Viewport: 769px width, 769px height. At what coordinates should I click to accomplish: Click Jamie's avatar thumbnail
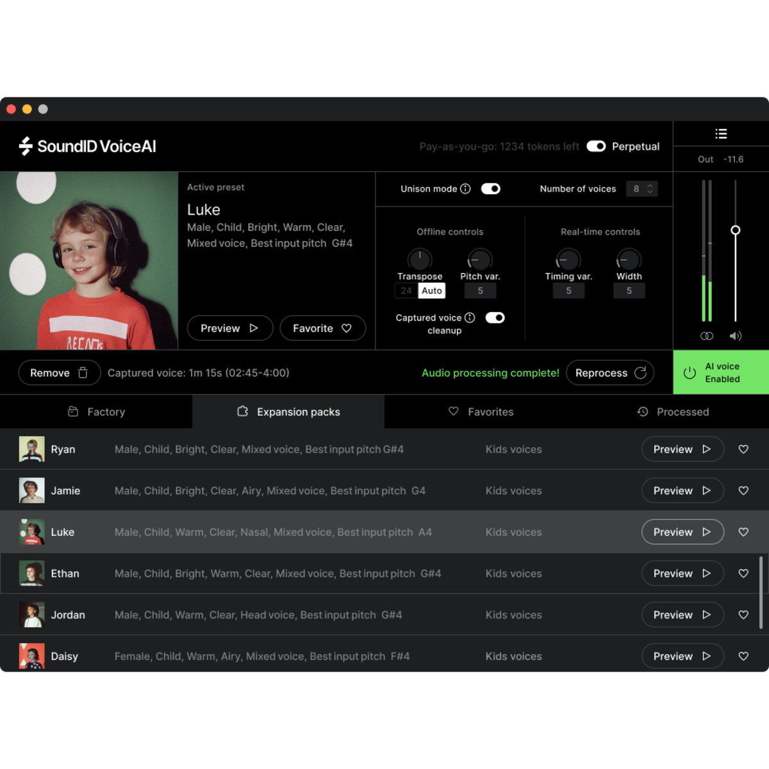pos(31,490)
